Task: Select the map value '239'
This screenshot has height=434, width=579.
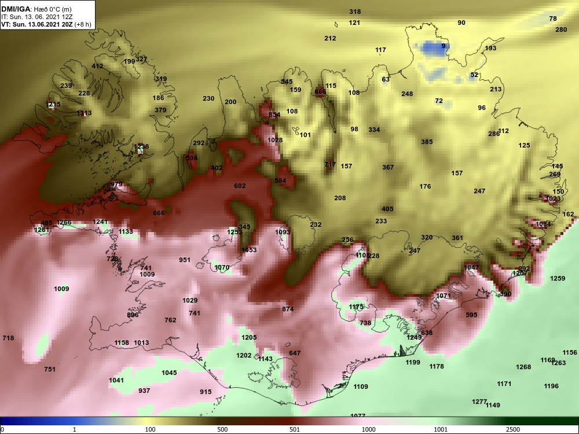Action: coord(66,86)
